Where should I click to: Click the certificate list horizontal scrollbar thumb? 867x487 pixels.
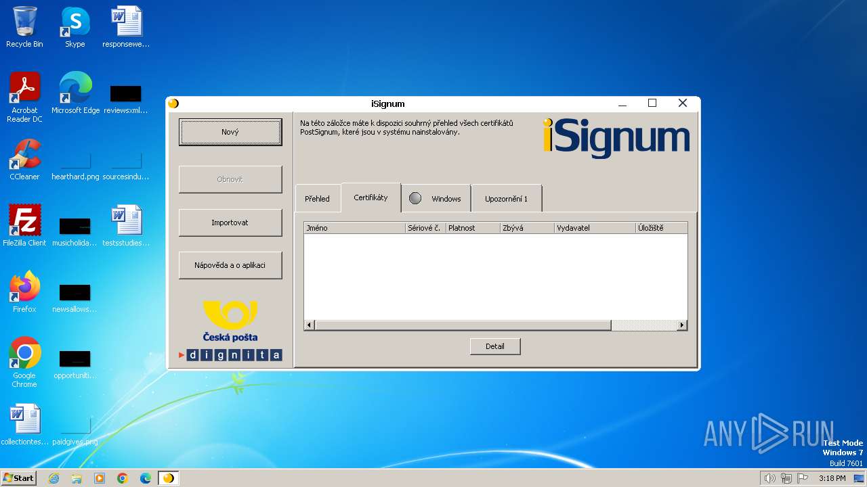pyautogui.click(x=463, y=325)
